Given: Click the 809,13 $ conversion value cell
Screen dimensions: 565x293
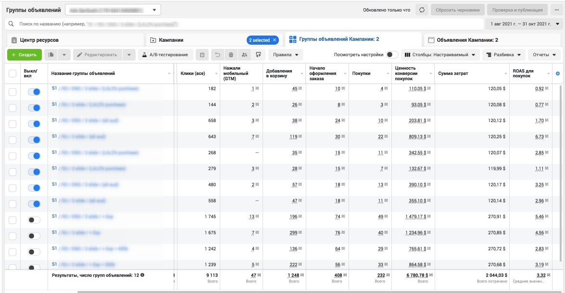Looking at the screenshot, I should click(417, 137).
